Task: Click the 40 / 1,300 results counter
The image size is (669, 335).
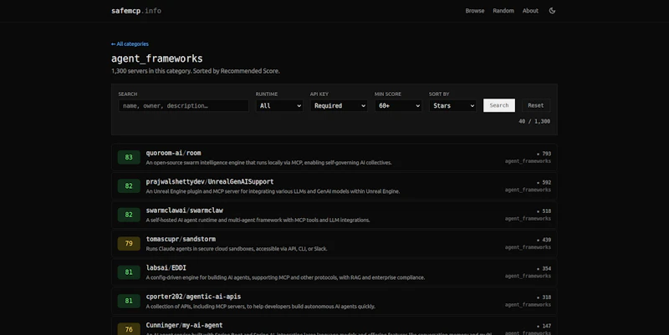Action: (534, 121)
